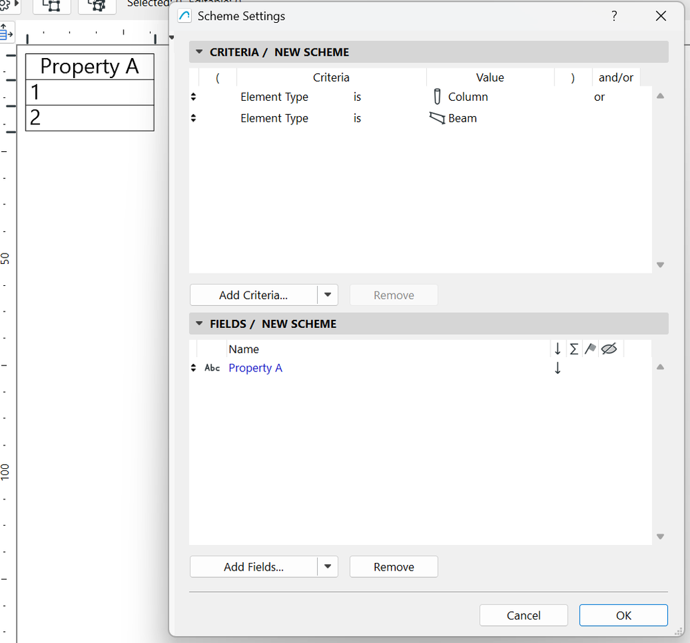Open help with the question mark icon
The height and width of the screenshot is (643, 690).
pyautogui.click(x=614, y=17)
